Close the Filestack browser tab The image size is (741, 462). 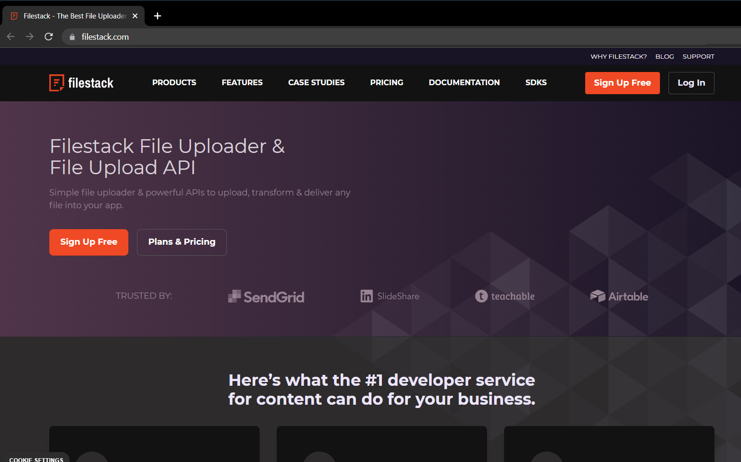pyautogui.click(x=135, y=16)
